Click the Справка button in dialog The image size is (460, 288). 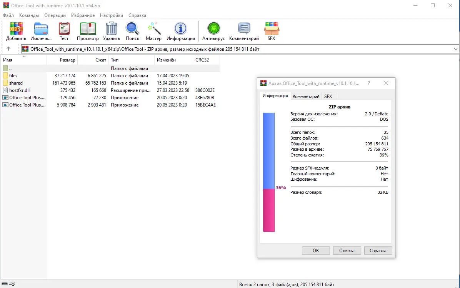[378, 250]
